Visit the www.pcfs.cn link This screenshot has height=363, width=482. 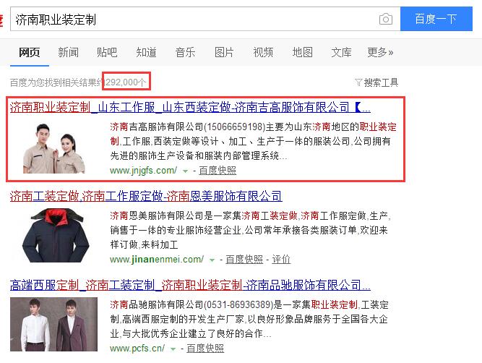tap(137, 349)
